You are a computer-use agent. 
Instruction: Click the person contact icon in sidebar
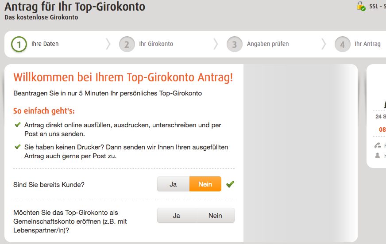(x=378, y=156)
